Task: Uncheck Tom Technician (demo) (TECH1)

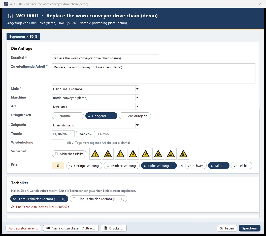Action: pos(39,199)
